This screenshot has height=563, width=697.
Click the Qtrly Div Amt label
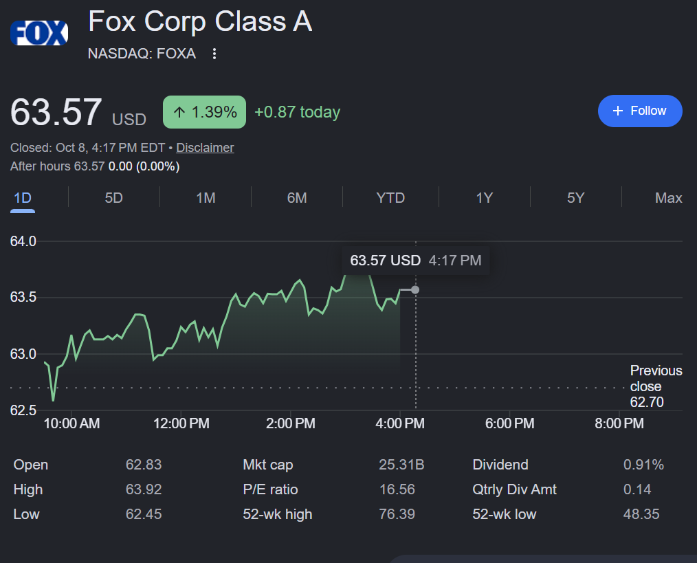[514, 489]
